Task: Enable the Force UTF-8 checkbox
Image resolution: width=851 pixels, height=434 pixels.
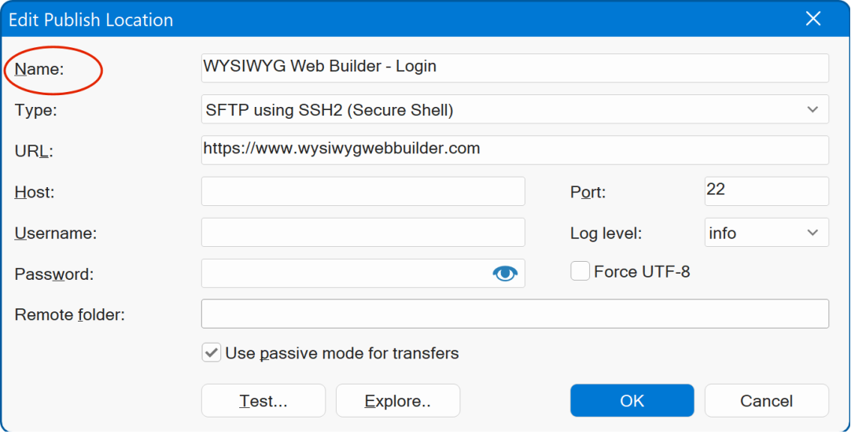Action: [580, 272]
